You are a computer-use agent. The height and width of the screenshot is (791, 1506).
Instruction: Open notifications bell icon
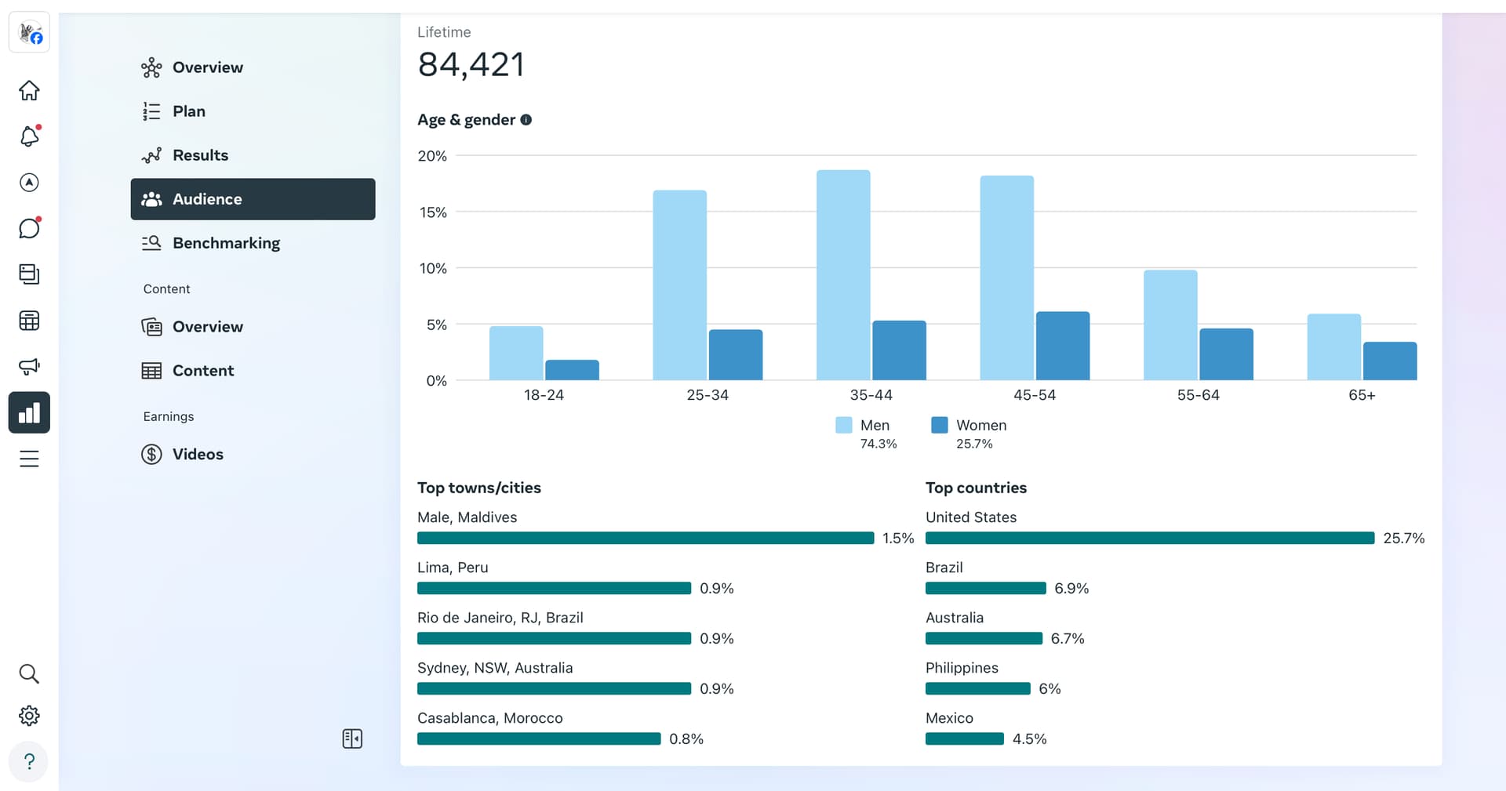coord(29,136)
